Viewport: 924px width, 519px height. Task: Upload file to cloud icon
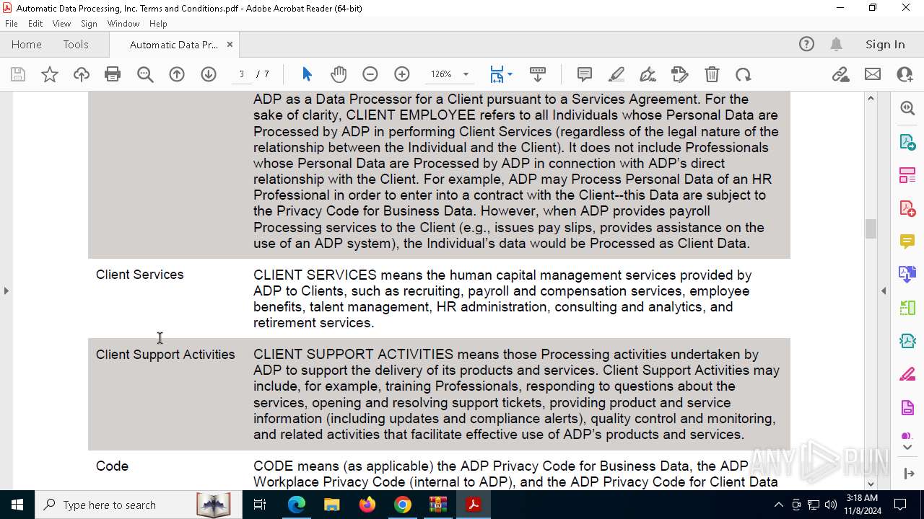pos(82,74)
